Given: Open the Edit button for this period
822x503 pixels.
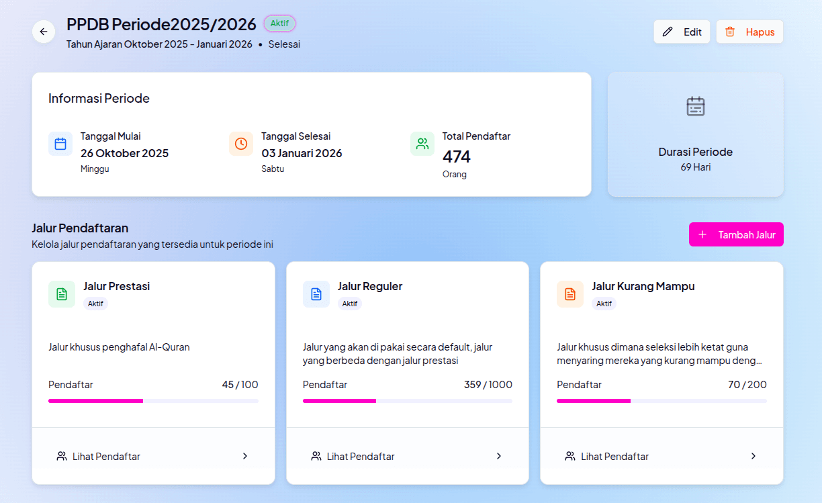Looking at the screenshot, I should (682, 32).
